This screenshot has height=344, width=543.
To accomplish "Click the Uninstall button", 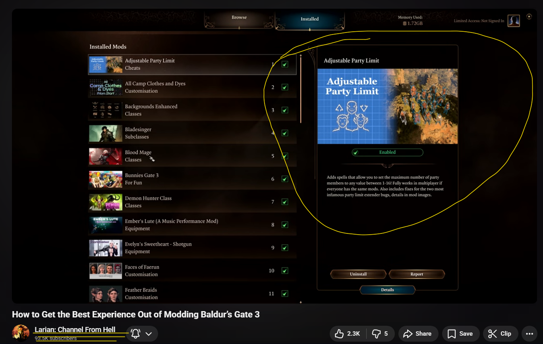I will pos(358,274).
